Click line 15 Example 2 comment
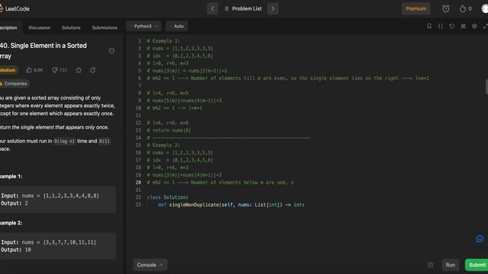This screenshot has width=488, height=274. 163,145
